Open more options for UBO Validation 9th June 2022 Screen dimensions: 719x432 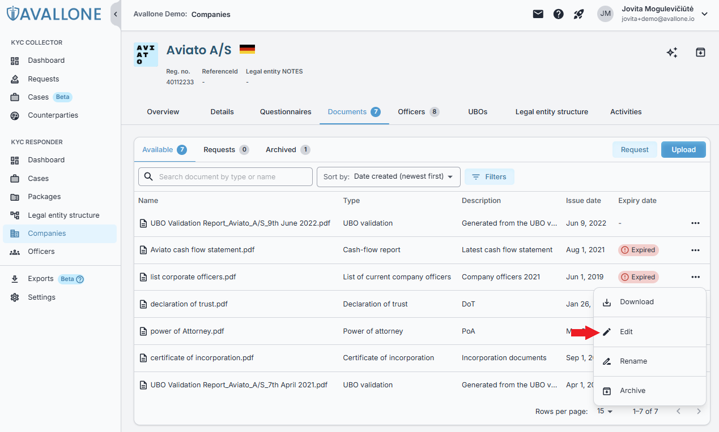[x=695, y=223]
